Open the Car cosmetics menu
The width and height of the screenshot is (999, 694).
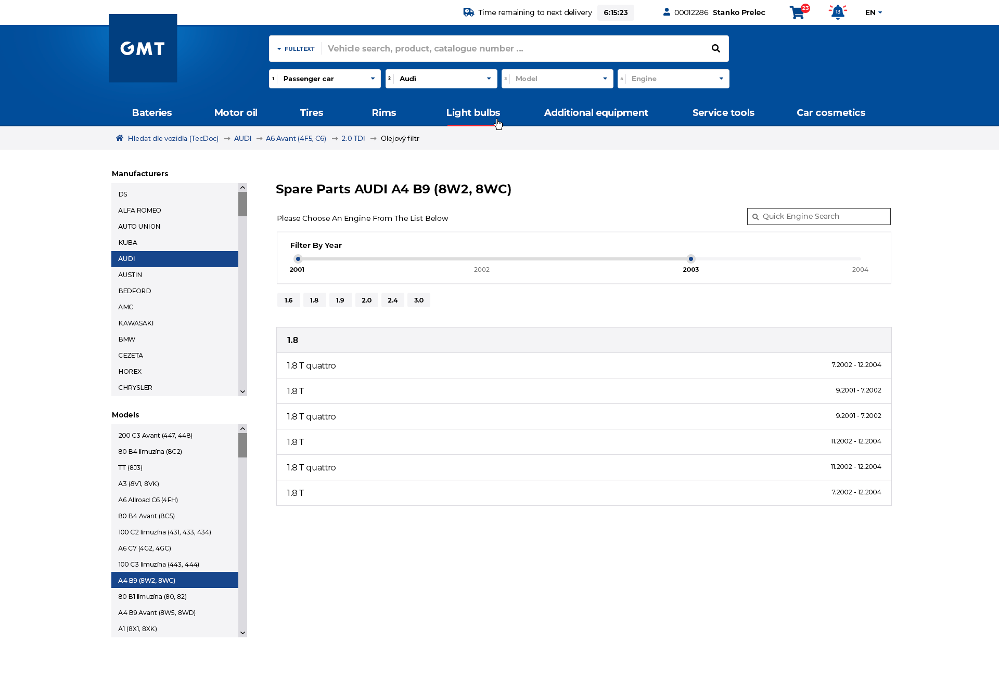(x=831, y=113)
